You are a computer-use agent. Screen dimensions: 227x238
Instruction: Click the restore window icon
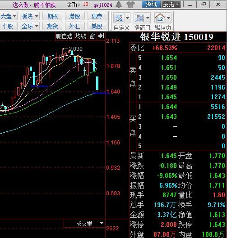pyautogui.click(x=203, y=4)
